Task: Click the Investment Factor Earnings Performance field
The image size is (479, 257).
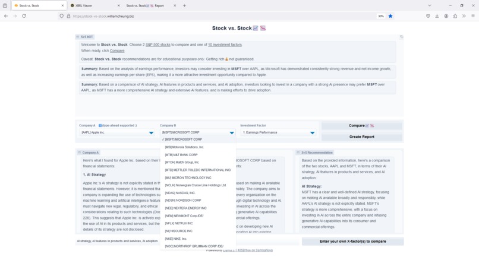Action: 278,132
